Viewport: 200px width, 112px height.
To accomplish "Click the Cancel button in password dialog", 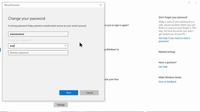I will pos(89,93).
